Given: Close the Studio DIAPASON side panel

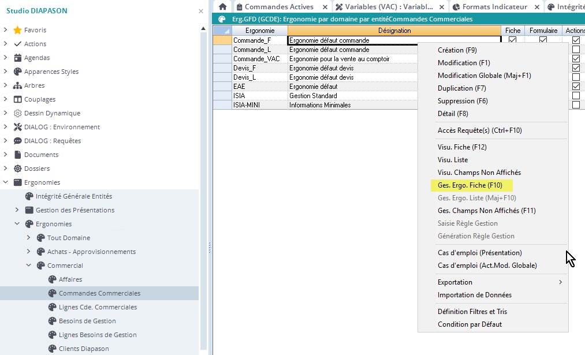Looking at the screenshot, I should pos(200,11).
